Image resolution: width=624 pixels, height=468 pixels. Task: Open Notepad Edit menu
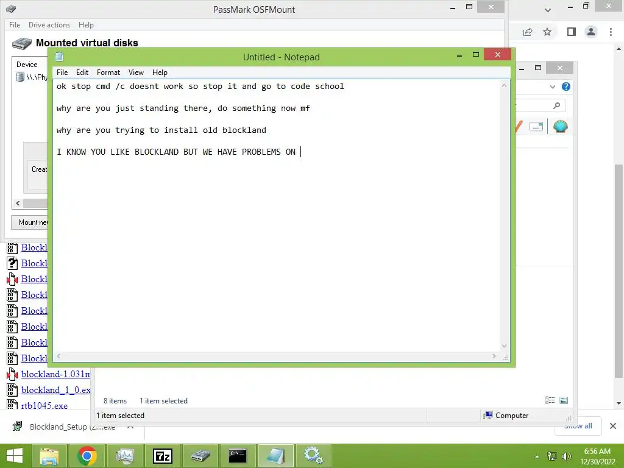coord(82,73)
